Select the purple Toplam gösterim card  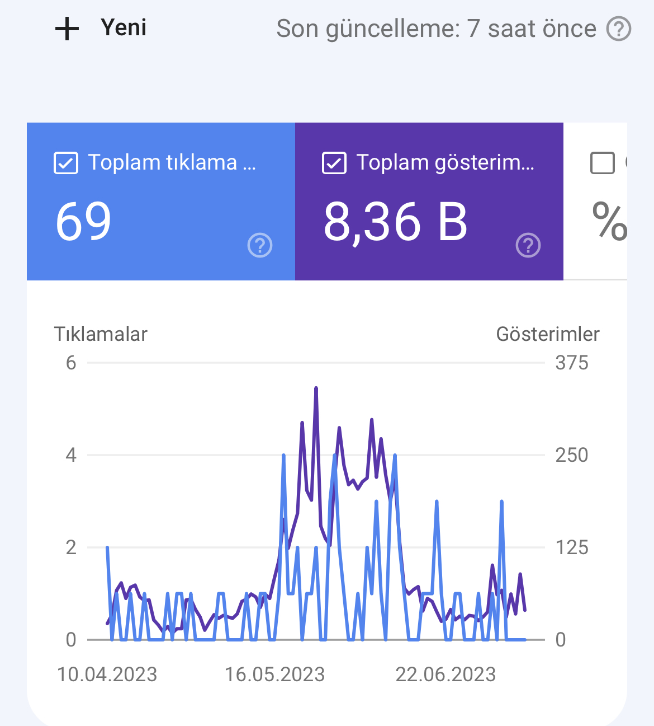(x=429, y=202)
